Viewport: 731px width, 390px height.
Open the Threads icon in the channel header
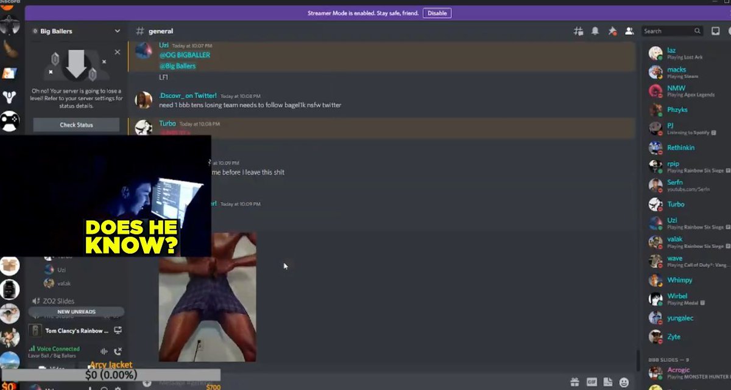[x=578, y=31]
